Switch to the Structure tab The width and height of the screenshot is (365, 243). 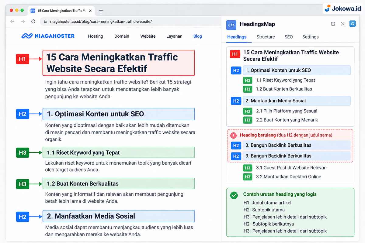coord(266,37)
